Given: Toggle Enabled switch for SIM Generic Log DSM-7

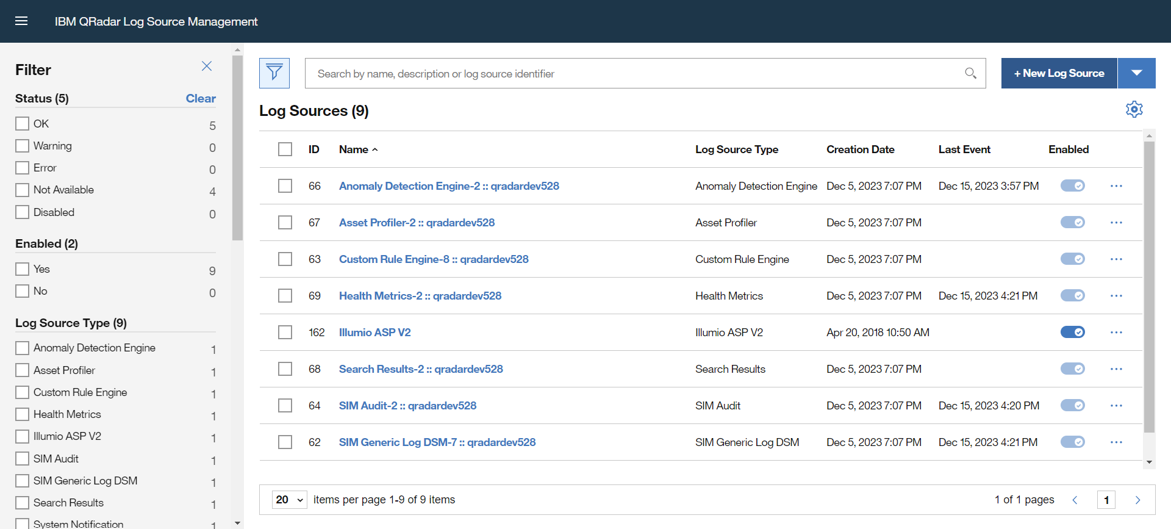Looking at the screenshot, I should (x=1072, y=442).
